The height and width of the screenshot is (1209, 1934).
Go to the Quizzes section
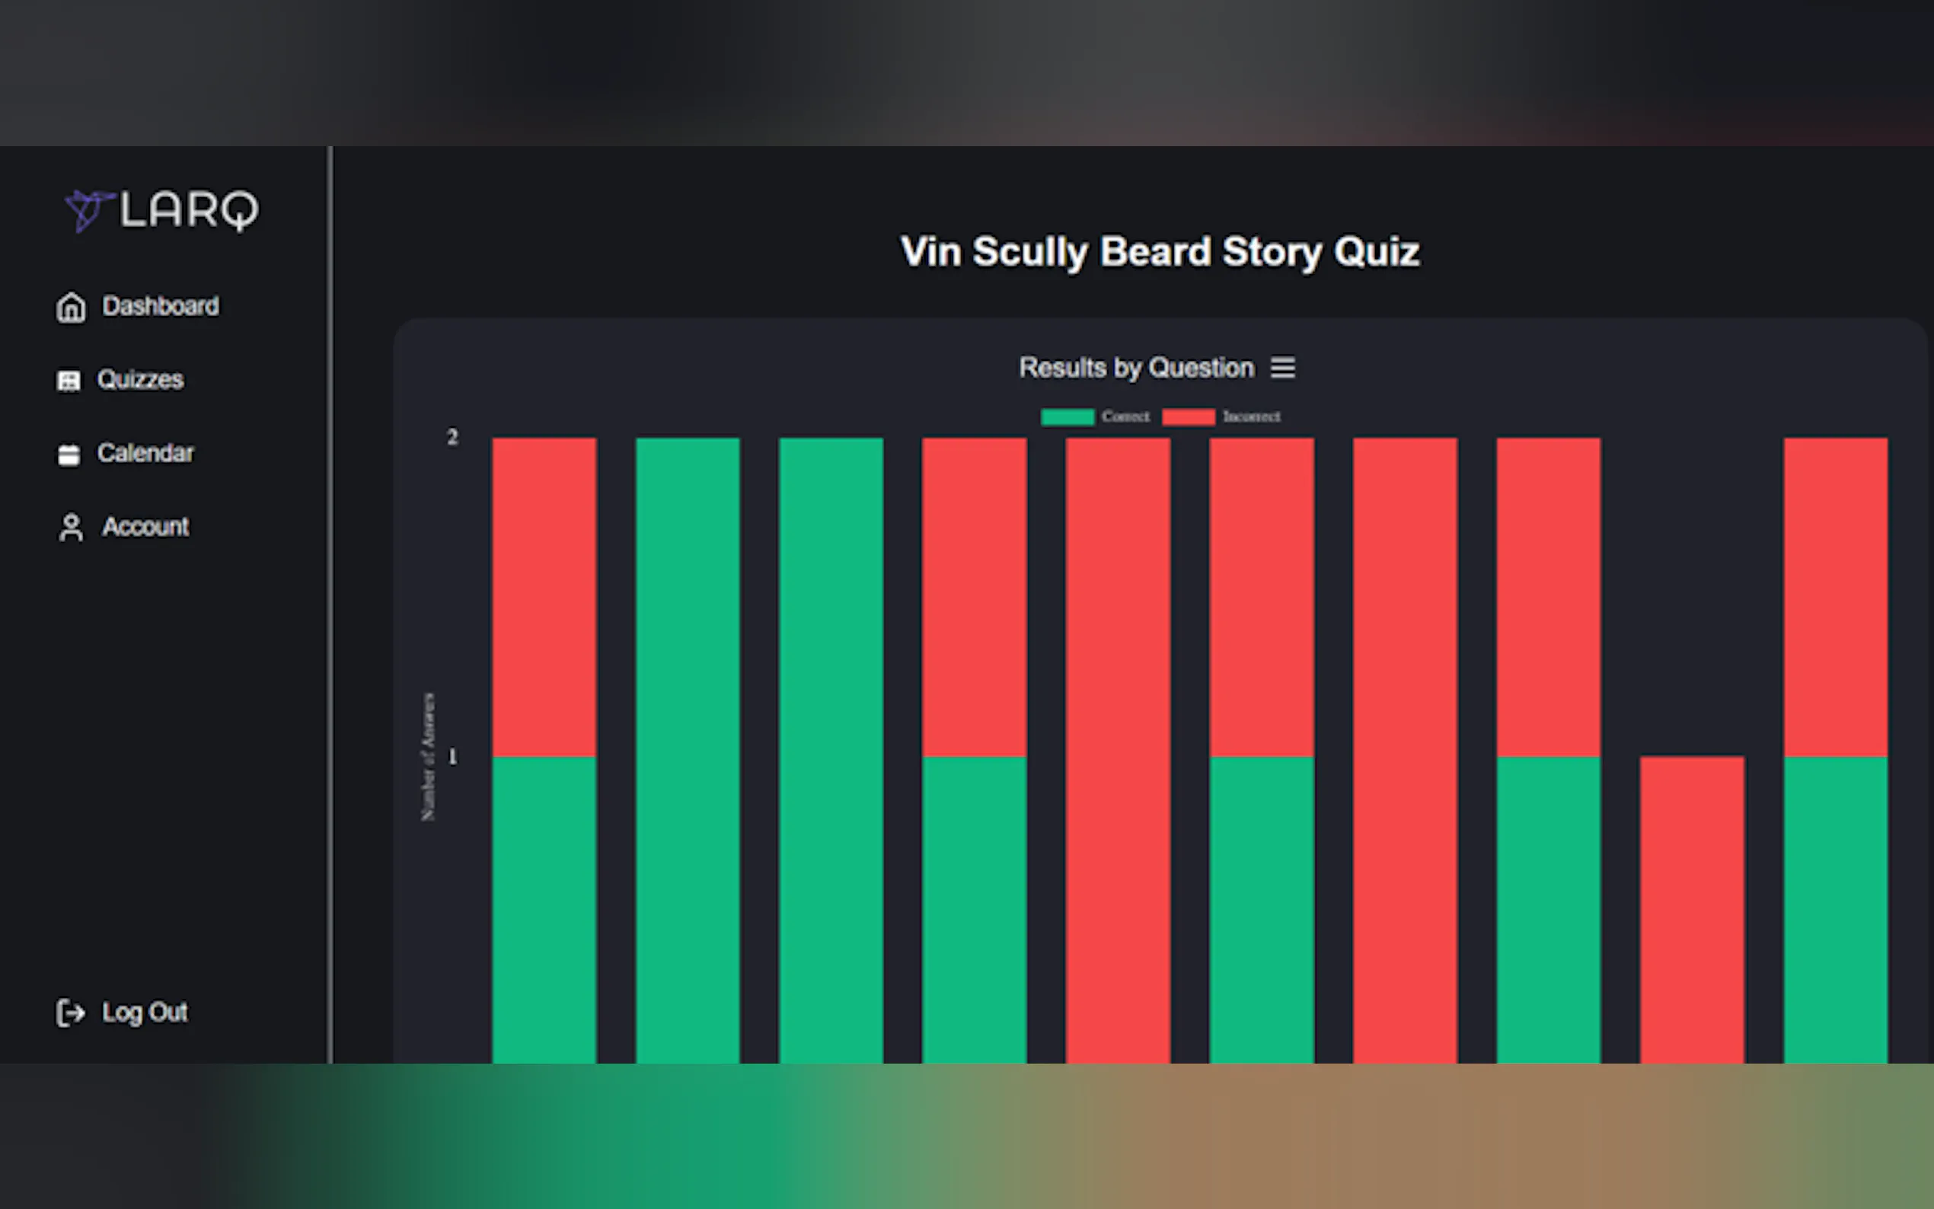140,380
